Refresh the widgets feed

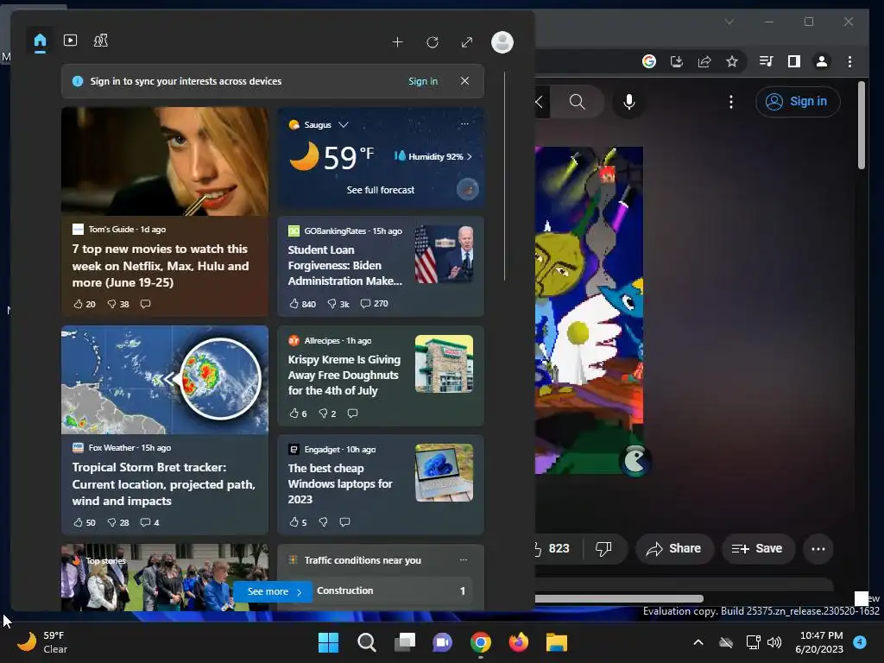coord(433,42)
